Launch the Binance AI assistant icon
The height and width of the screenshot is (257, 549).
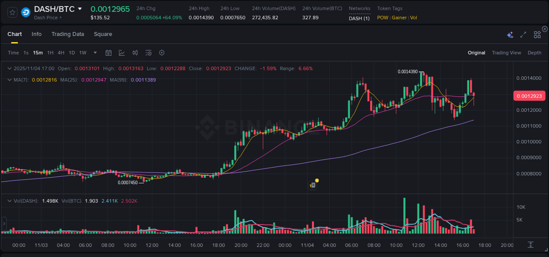click(x=510, y=35)
